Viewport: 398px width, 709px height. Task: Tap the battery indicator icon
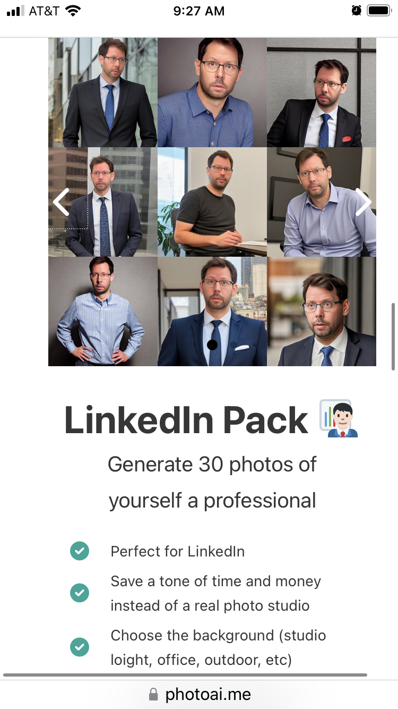(x=379, y=11)
